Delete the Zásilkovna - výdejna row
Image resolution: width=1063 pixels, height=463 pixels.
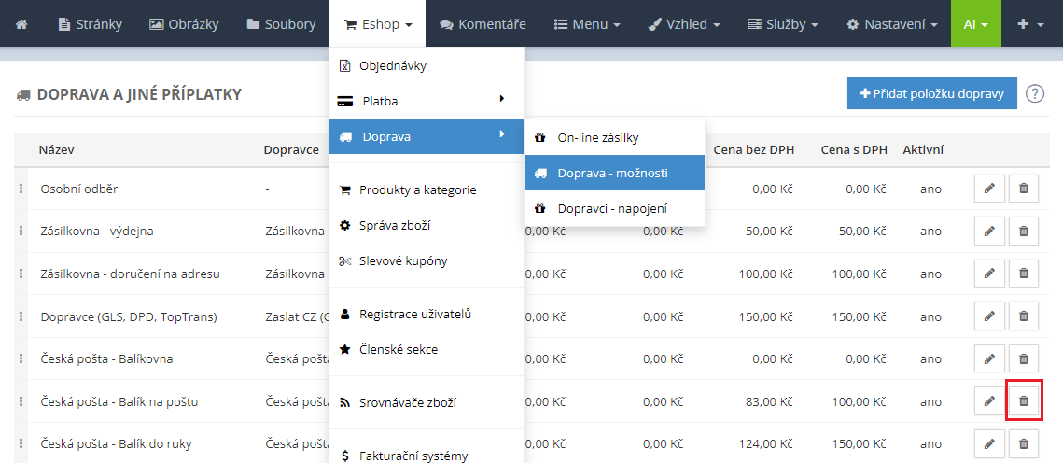[1023, 231]
